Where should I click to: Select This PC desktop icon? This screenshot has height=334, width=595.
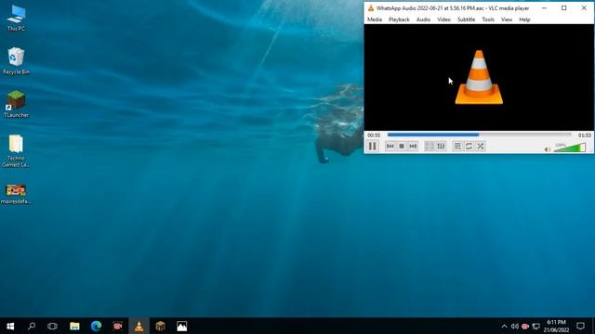[17, 18]
